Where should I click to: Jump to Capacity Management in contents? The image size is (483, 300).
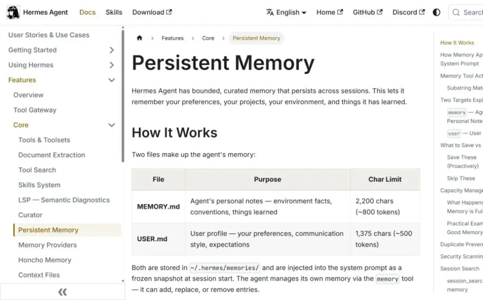click(x=462, y=190)
